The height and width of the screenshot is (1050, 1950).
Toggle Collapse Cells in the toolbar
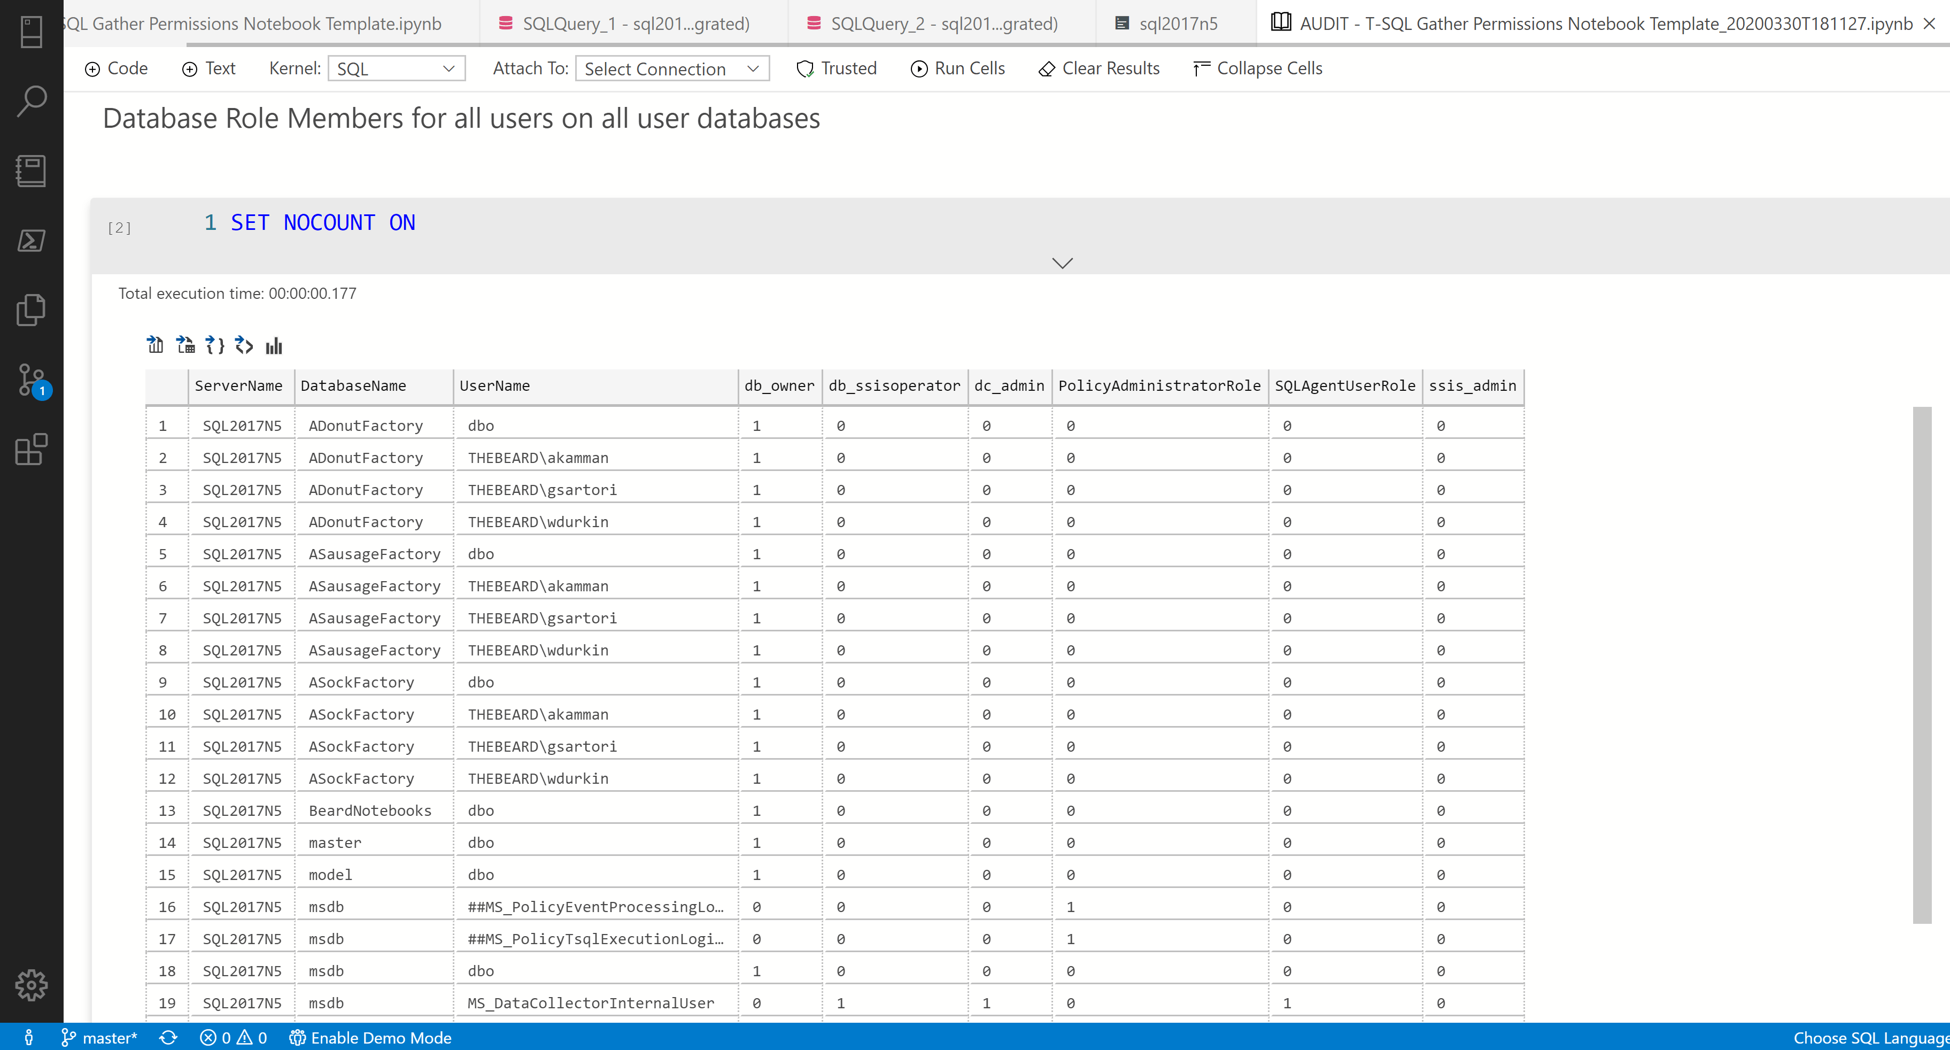click(x=1257, y=69)
